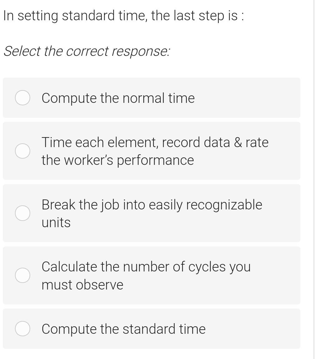
Task: Click the answer text "Compute the standard time"
Action: (123, 328)
